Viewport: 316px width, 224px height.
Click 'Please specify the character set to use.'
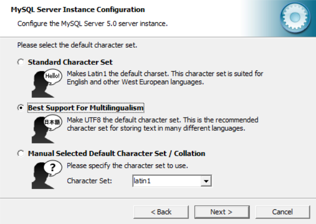point(128,166)
